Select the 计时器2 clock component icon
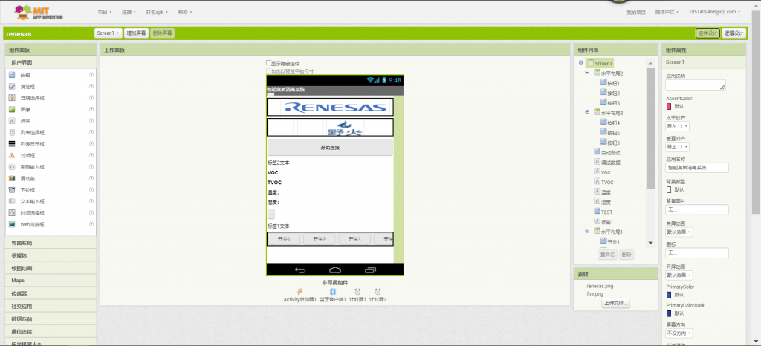This screenshot has height=346, width=761. (378, 292)
